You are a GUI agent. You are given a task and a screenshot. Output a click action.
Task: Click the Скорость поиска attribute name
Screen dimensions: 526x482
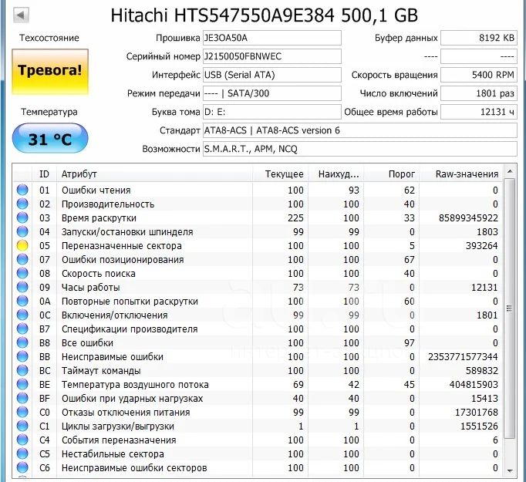coord(98,273)
